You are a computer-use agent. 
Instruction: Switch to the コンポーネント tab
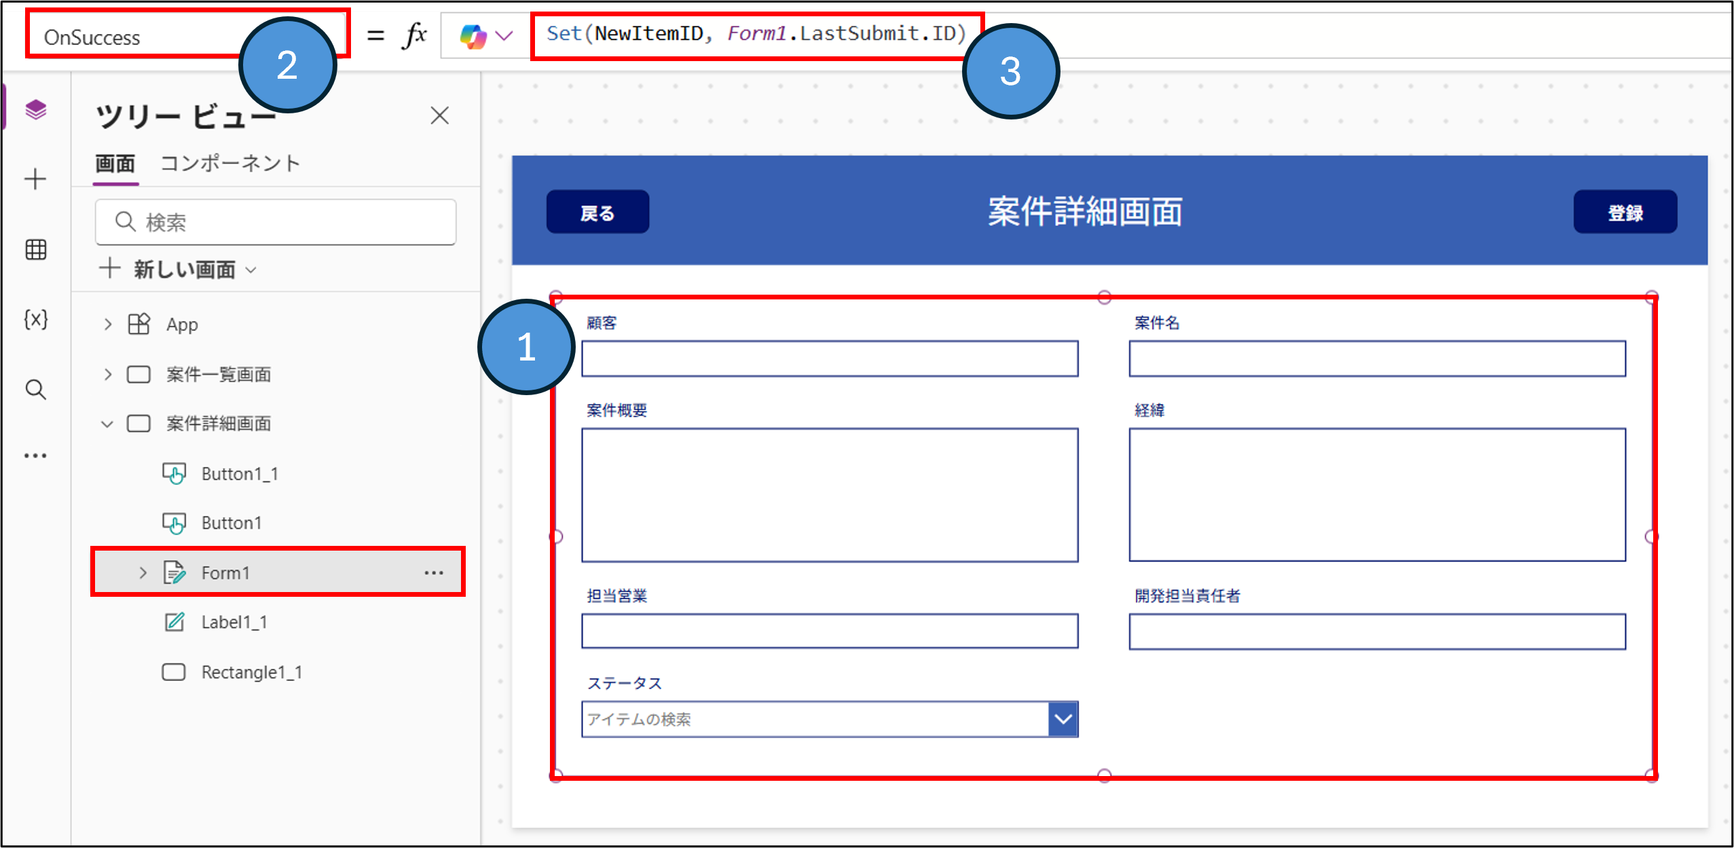coord(230,164)
